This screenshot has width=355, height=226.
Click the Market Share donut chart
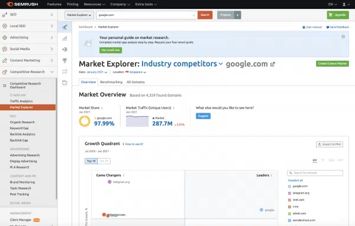[85, 121]
